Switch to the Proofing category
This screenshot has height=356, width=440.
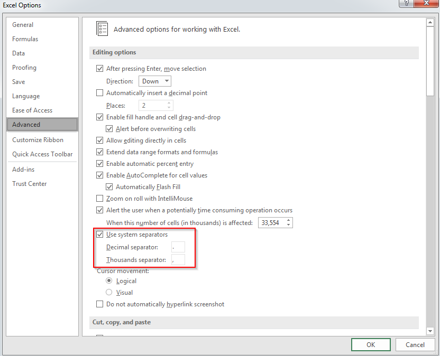pos(24,68)
